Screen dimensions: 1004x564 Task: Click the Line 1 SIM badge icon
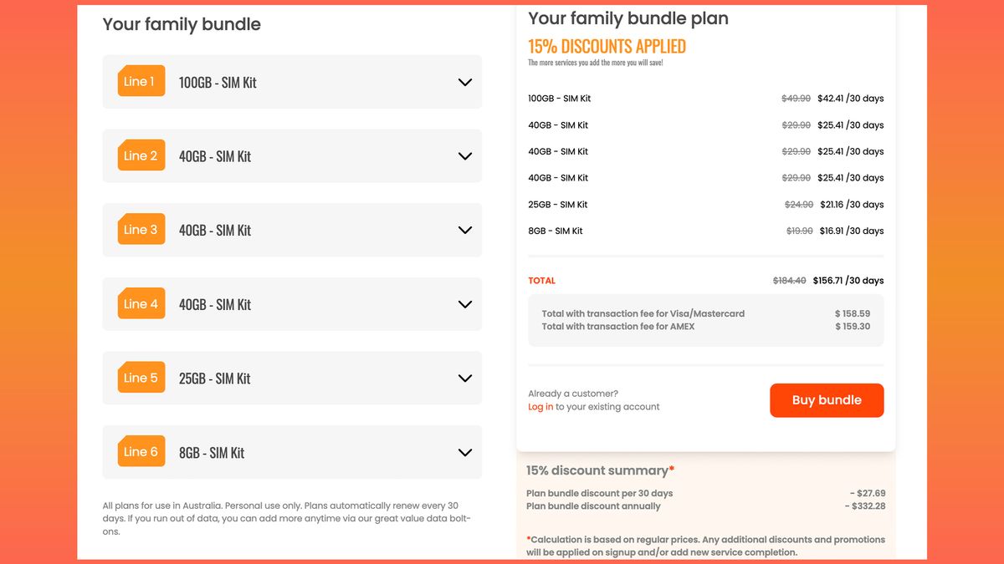pyautogui.click(x=141, y=81)
